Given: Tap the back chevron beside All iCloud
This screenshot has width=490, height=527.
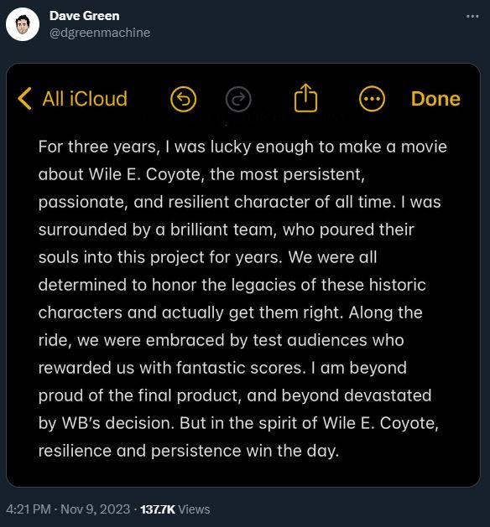Looking at the screenshot, I should [x=24, y=99].
